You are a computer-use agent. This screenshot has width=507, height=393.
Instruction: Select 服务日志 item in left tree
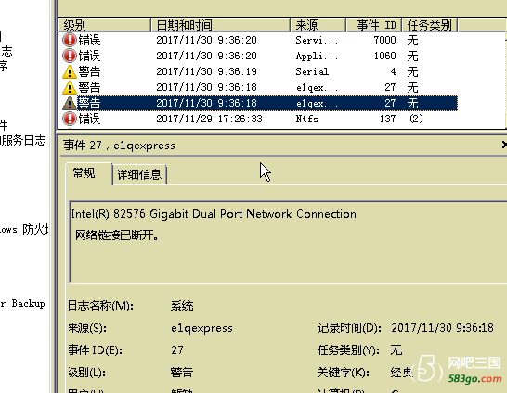23,140
